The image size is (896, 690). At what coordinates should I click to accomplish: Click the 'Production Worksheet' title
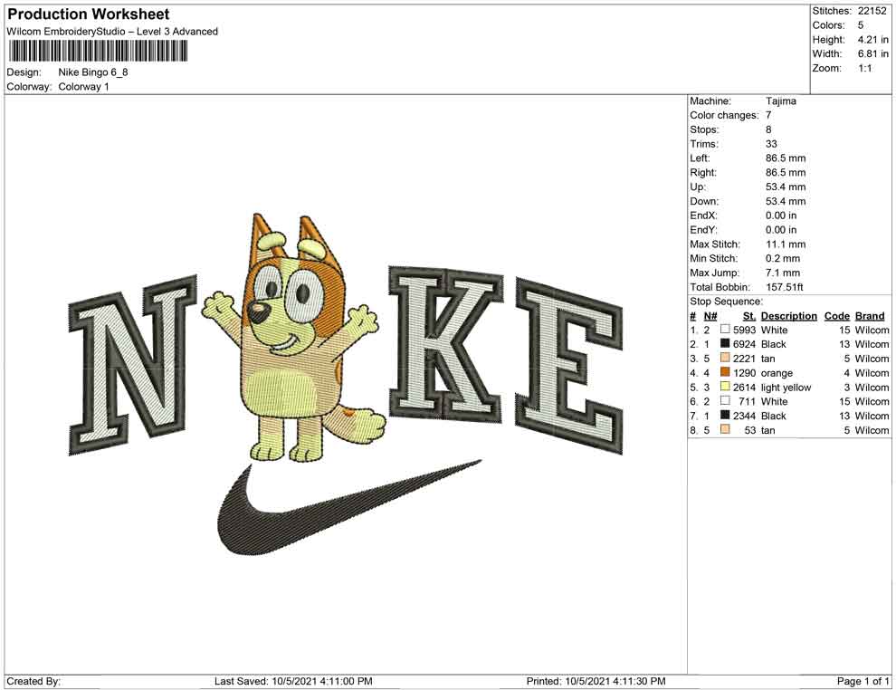pos(89,14)
